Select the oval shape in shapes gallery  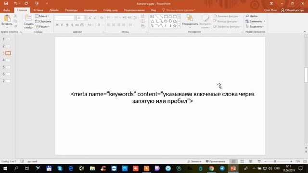[170, 17]
